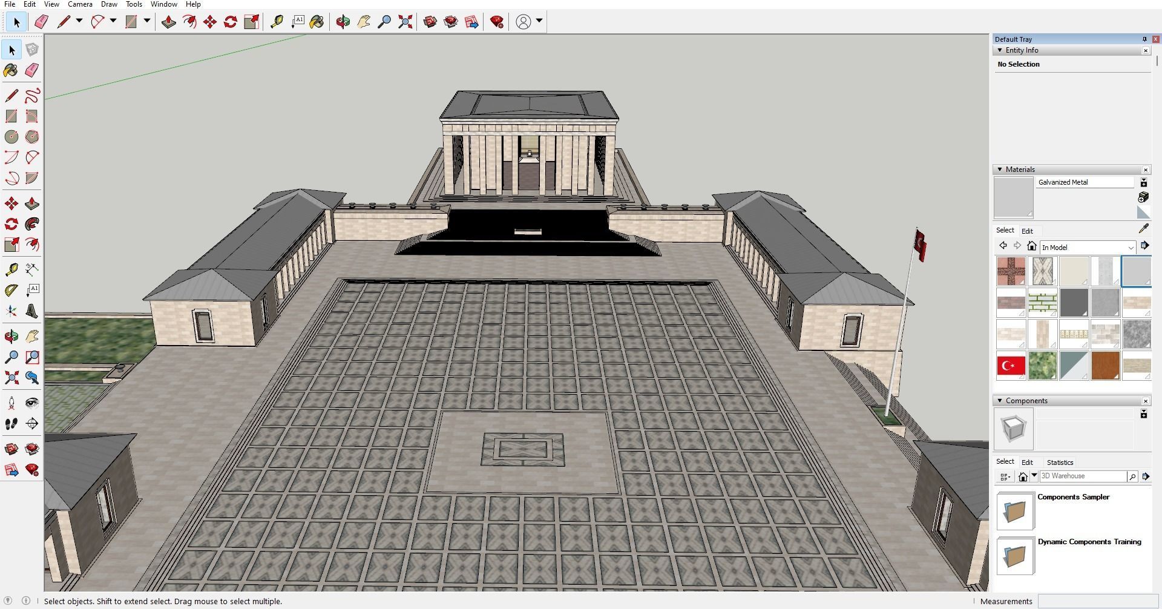Click the Previous view tool

[x=32, y=378]
